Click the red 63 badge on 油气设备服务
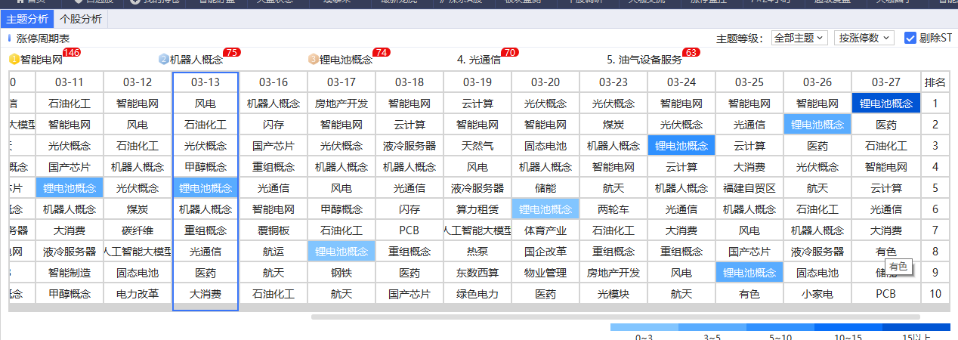 [691, 52]
